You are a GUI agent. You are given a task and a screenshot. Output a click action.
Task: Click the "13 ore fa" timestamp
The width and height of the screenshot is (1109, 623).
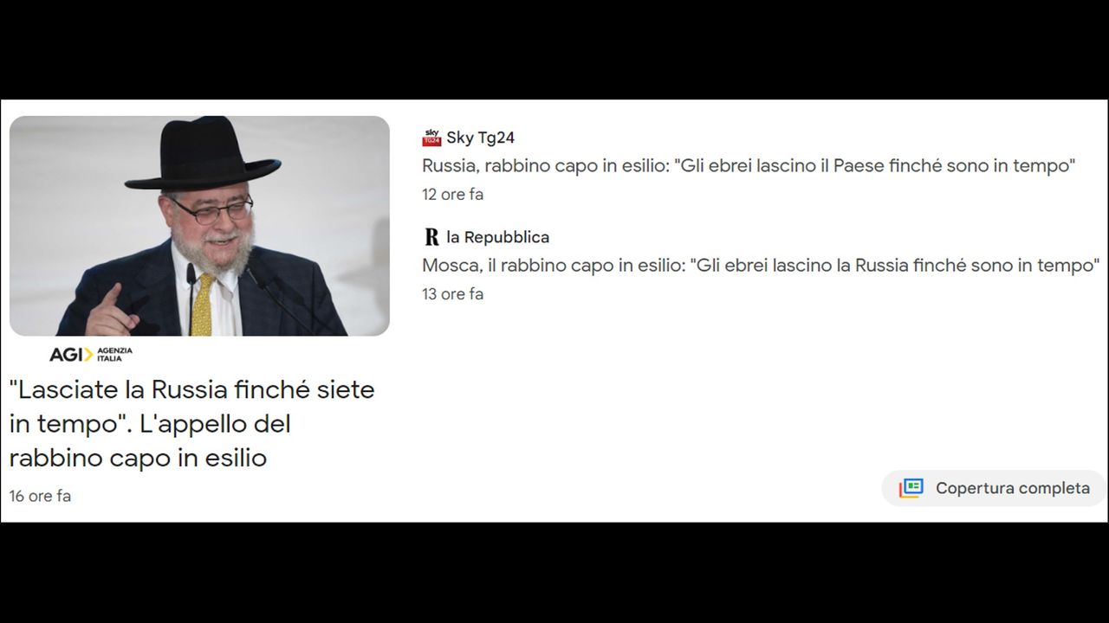pos(452,294)
